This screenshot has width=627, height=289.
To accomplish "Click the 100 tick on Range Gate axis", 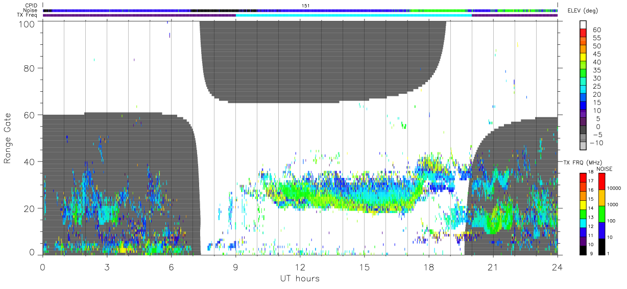I will [x=27, y=23].
